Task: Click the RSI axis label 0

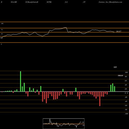Action: click(x=1, y=44)
